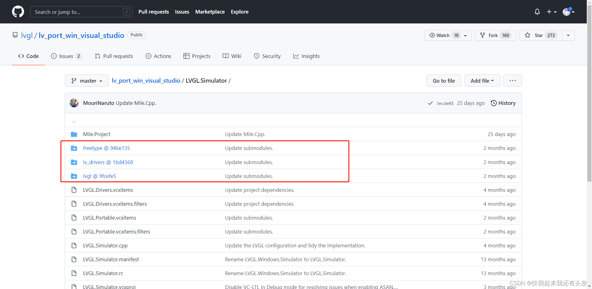Click the freetype submodule folder icon

pyautogui.click(x=74, y=148)
